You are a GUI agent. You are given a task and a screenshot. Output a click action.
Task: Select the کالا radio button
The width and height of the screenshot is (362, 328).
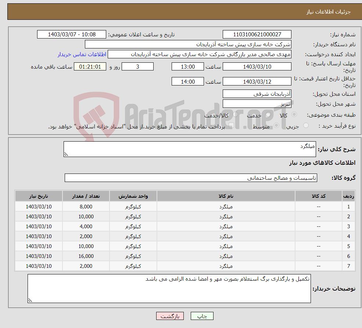click(x=294, y=114)
